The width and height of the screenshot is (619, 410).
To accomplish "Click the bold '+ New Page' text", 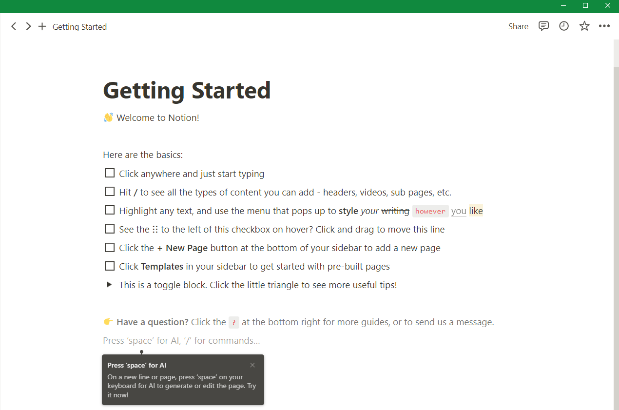I will tap(182, 248).
